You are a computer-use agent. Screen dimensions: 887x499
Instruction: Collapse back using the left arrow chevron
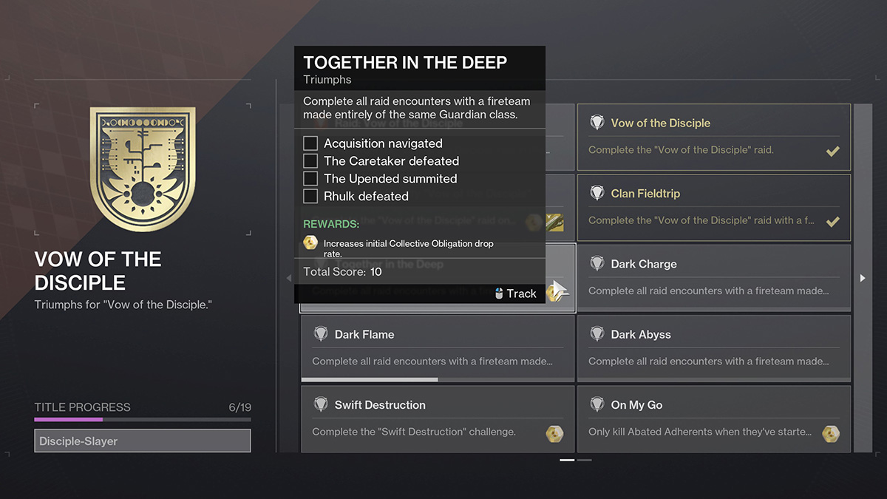[289, 279]
